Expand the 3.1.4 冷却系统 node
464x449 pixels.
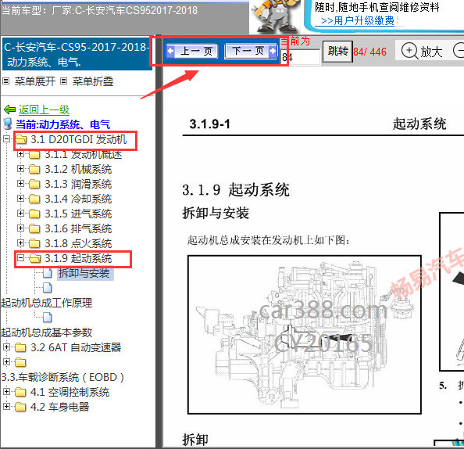point(20,198)
